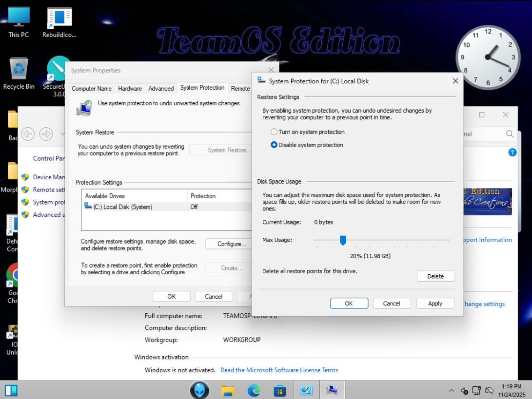Click the Protection column header
The image size is (532, 399).
(x=219, y=196)
